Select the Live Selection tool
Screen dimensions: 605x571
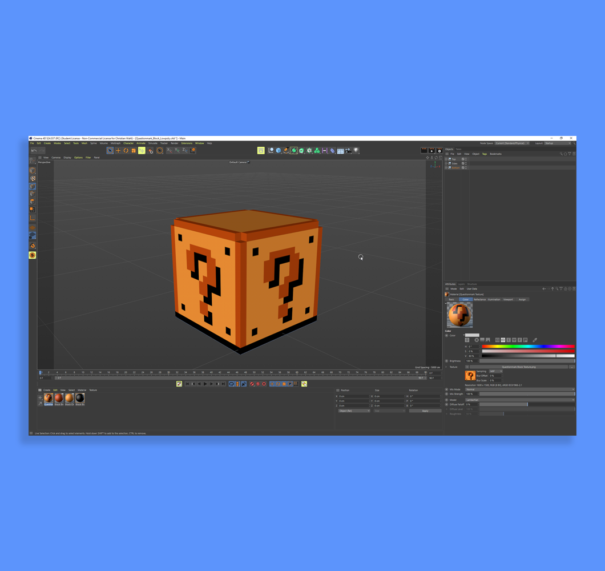110,151
